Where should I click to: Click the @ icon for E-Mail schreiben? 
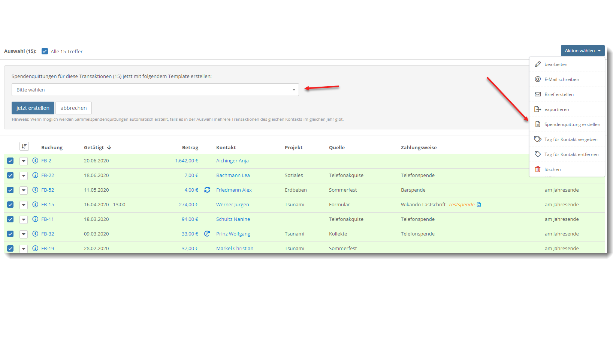[x=538, y=79]
